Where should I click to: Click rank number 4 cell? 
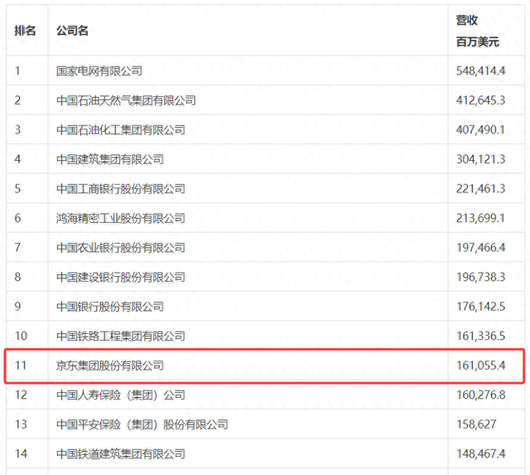[x=17, y=159]
